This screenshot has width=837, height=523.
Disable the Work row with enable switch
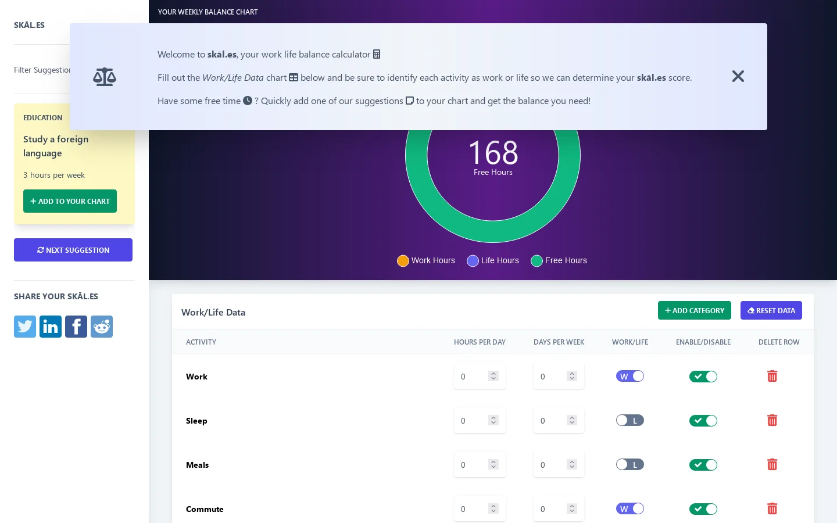pos(703,377)
